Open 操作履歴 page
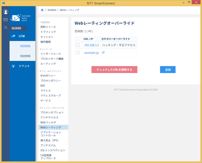 tap(46, 42)
